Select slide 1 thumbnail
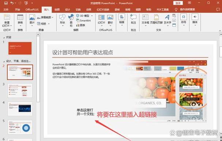Screen dimensions: 222x141 tap(20, 48)
